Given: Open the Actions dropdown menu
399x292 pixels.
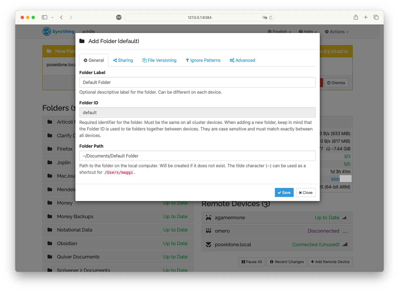Looking at the screenshot, I should pos(336,32).
